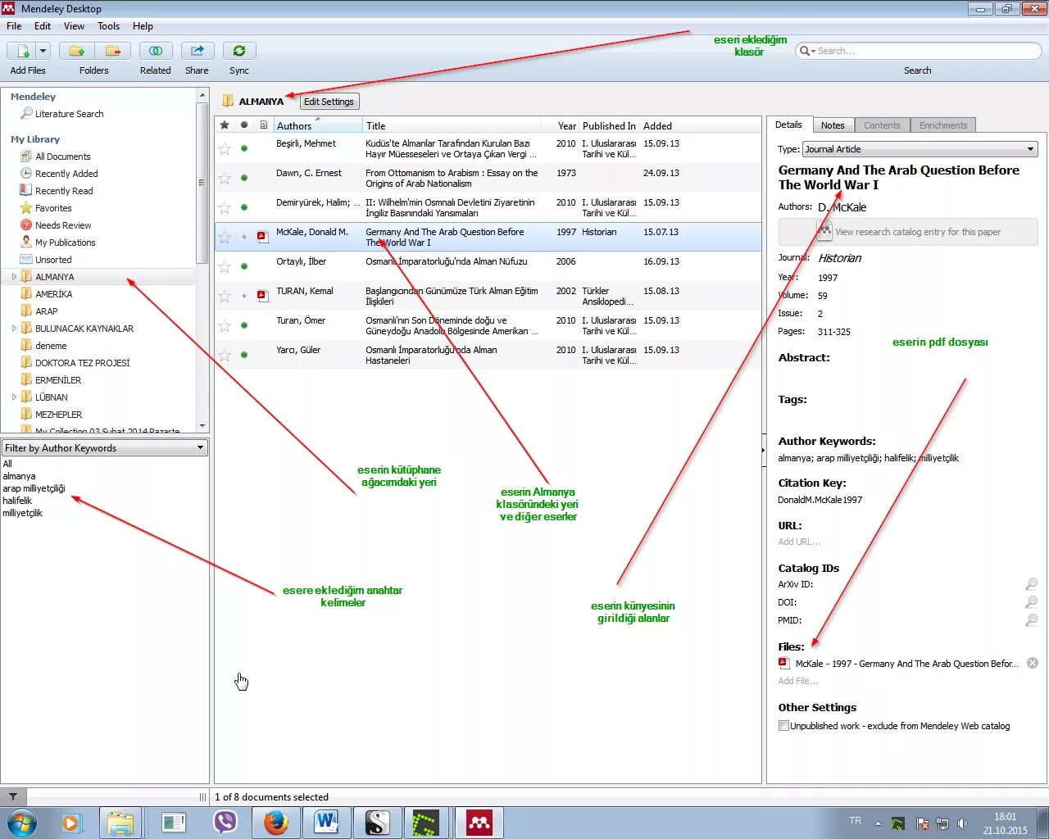Click View research catalog entry for this paper
This screenshot has height=839, width=1049.
point(908,232)
